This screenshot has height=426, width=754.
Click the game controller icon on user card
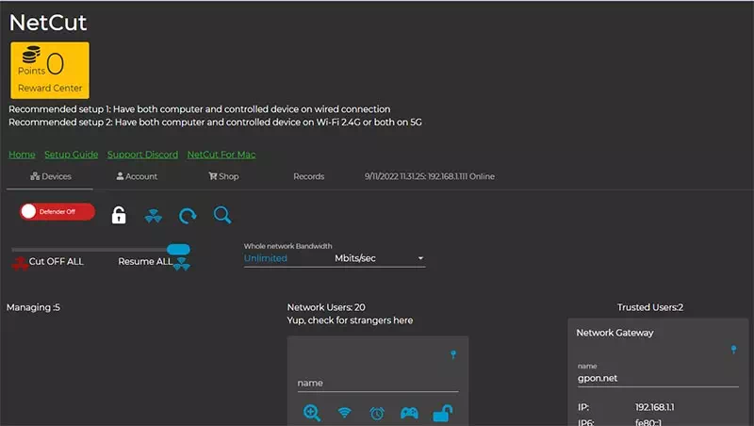pos(409,413)
